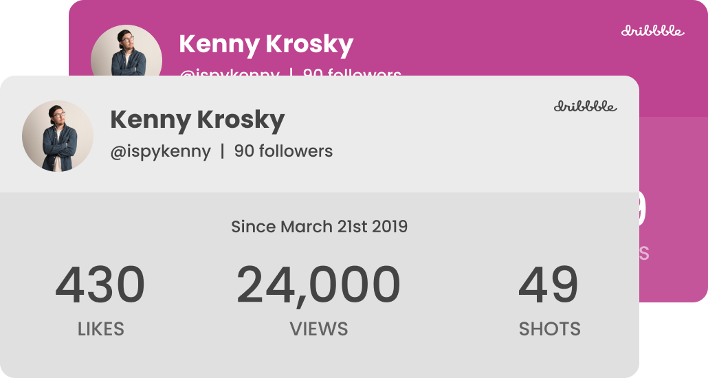Screen dimensions: 708x378
Task: Click the LIKES label
Action: pos(100,329)
